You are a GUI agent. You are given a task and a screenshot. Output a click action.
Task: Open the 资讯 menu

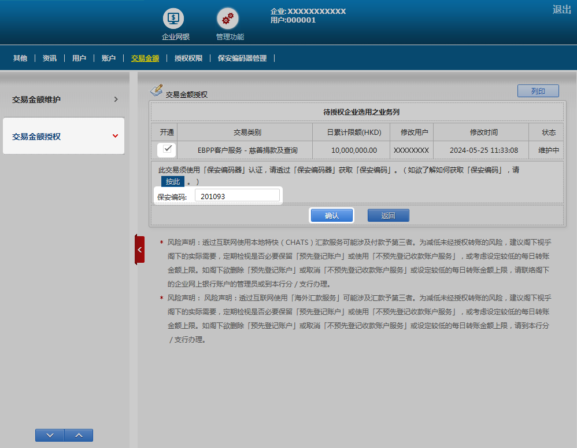(50, 58)
